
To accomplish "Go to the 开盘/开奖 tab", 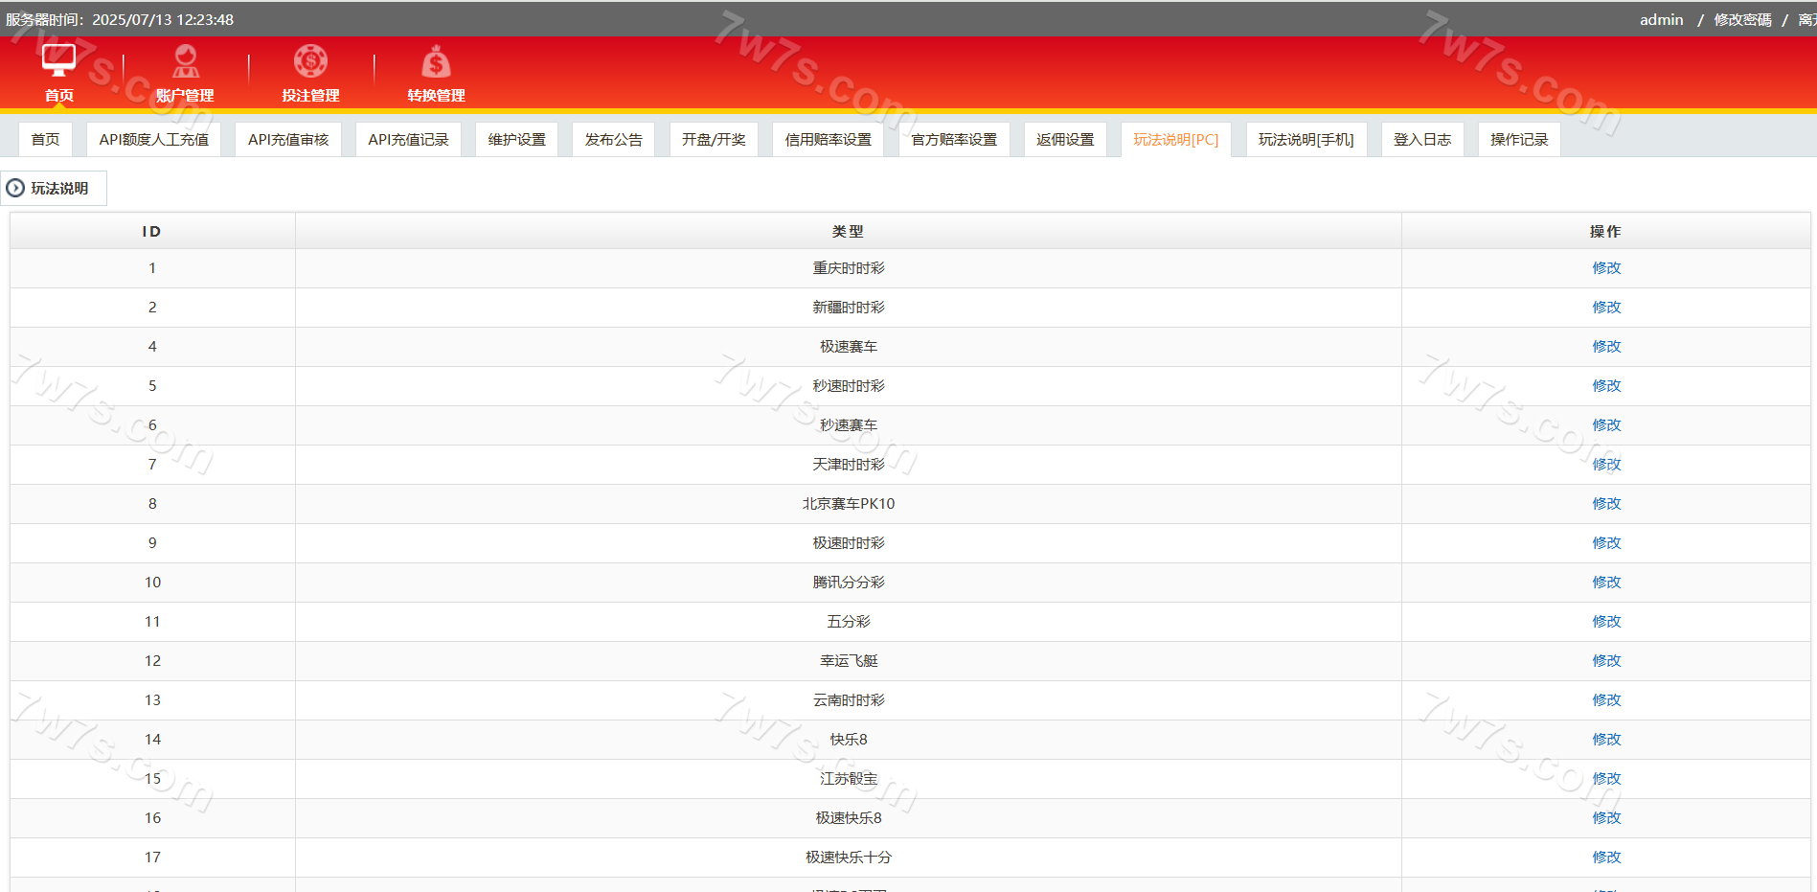I will (714, 140).
